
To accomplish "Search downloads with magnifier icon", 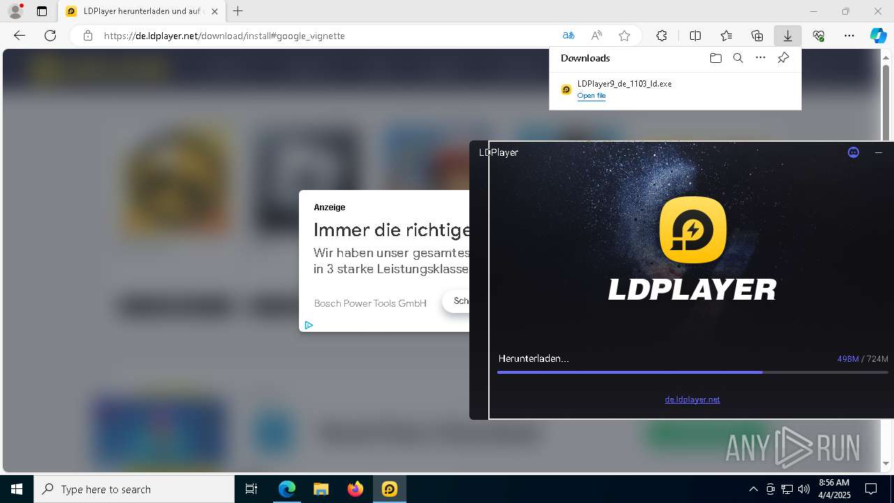I will (738, 58).
